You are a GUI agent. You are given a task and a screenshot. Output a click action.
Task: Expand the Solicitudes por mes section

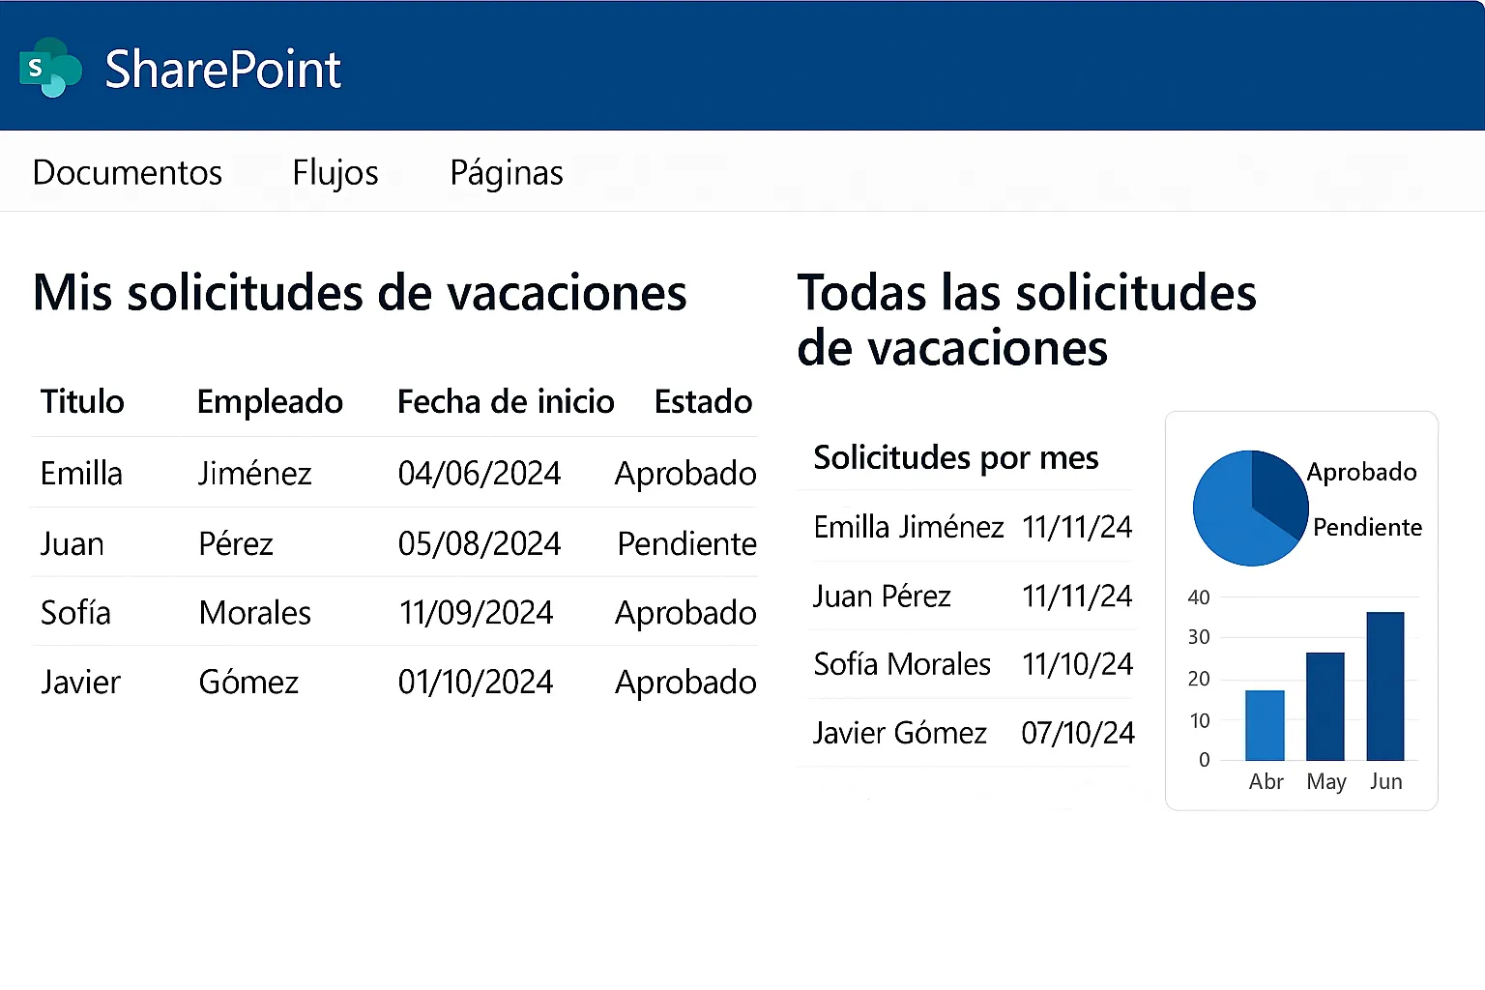(x=956, y=457)
